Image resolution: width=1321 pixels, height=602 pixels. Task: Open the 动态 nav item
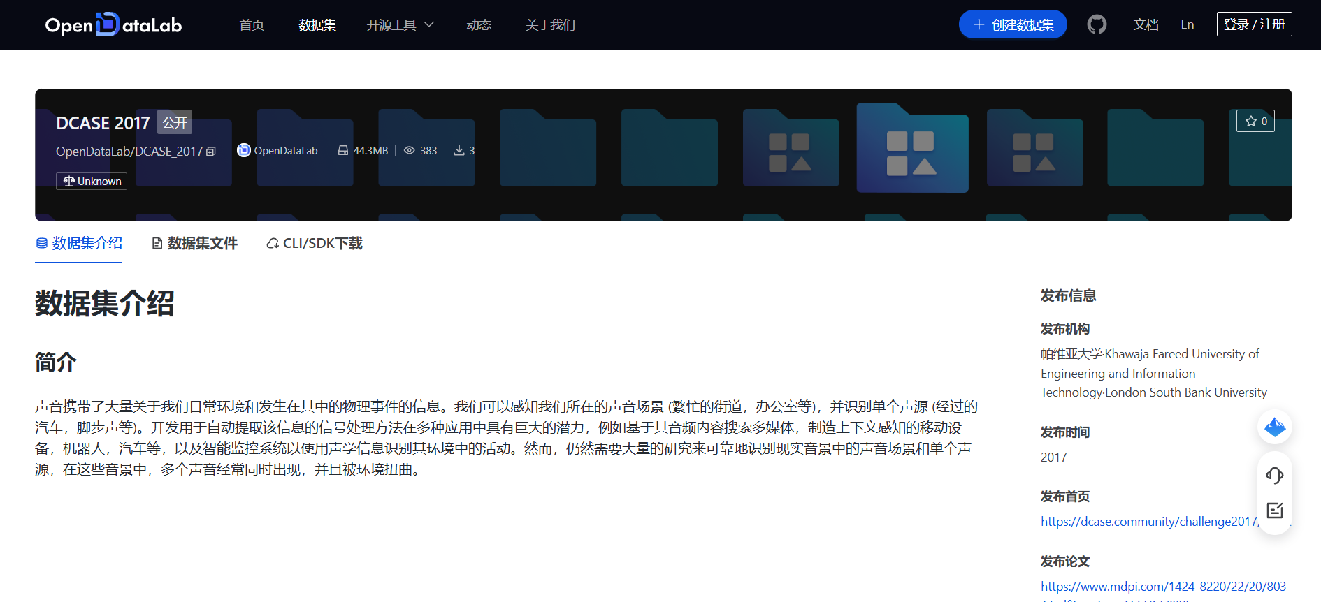(x=479, y=25)
